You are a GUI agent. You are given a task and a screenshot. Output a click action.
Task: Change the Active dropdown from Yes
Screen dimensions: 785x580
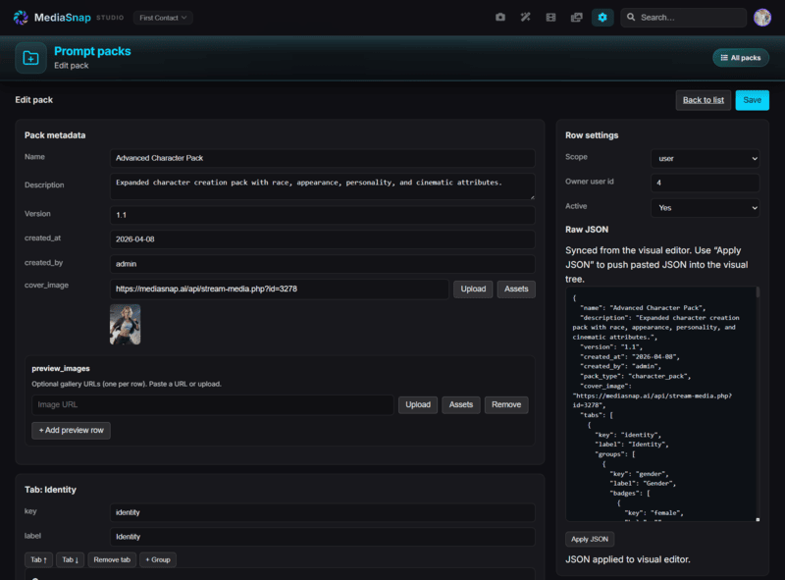tap(706, 208)
